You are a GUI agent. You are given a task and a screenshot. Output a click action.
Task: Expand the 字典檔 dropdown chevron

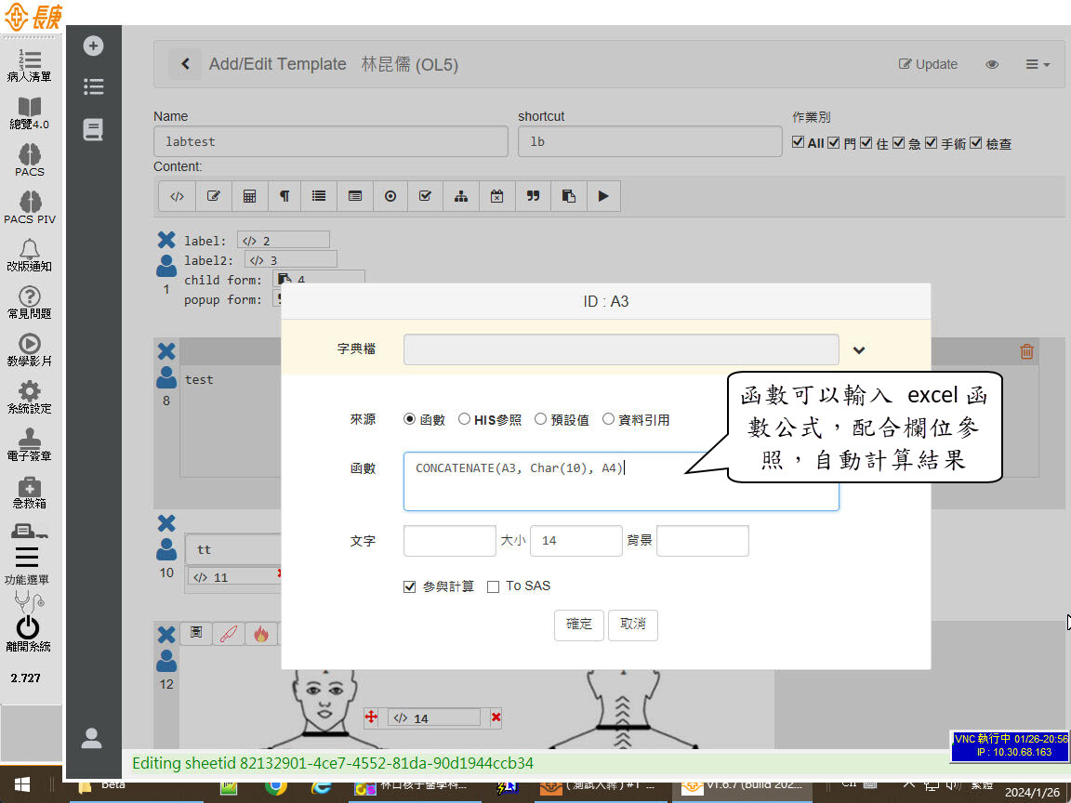coord(859,350)
